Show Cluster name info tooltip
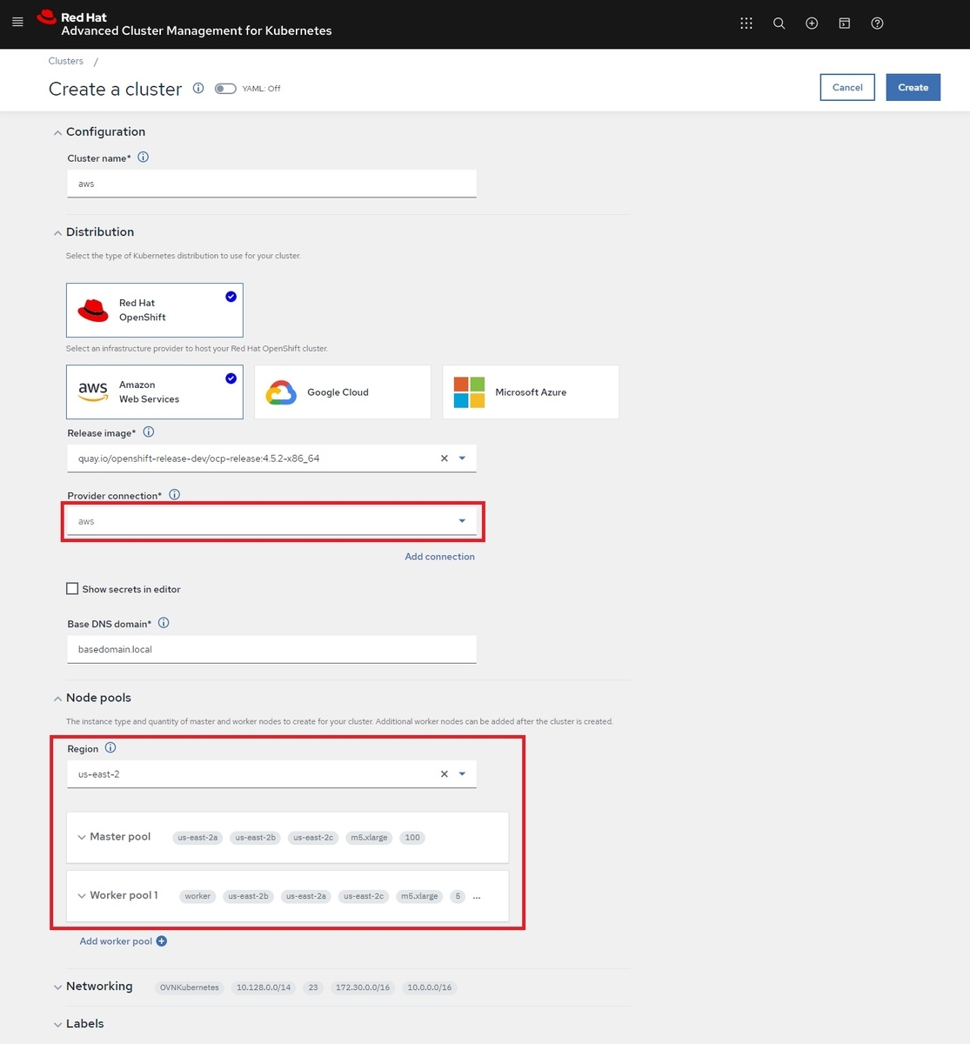The image size is (970, 1044). pos(144,157)
